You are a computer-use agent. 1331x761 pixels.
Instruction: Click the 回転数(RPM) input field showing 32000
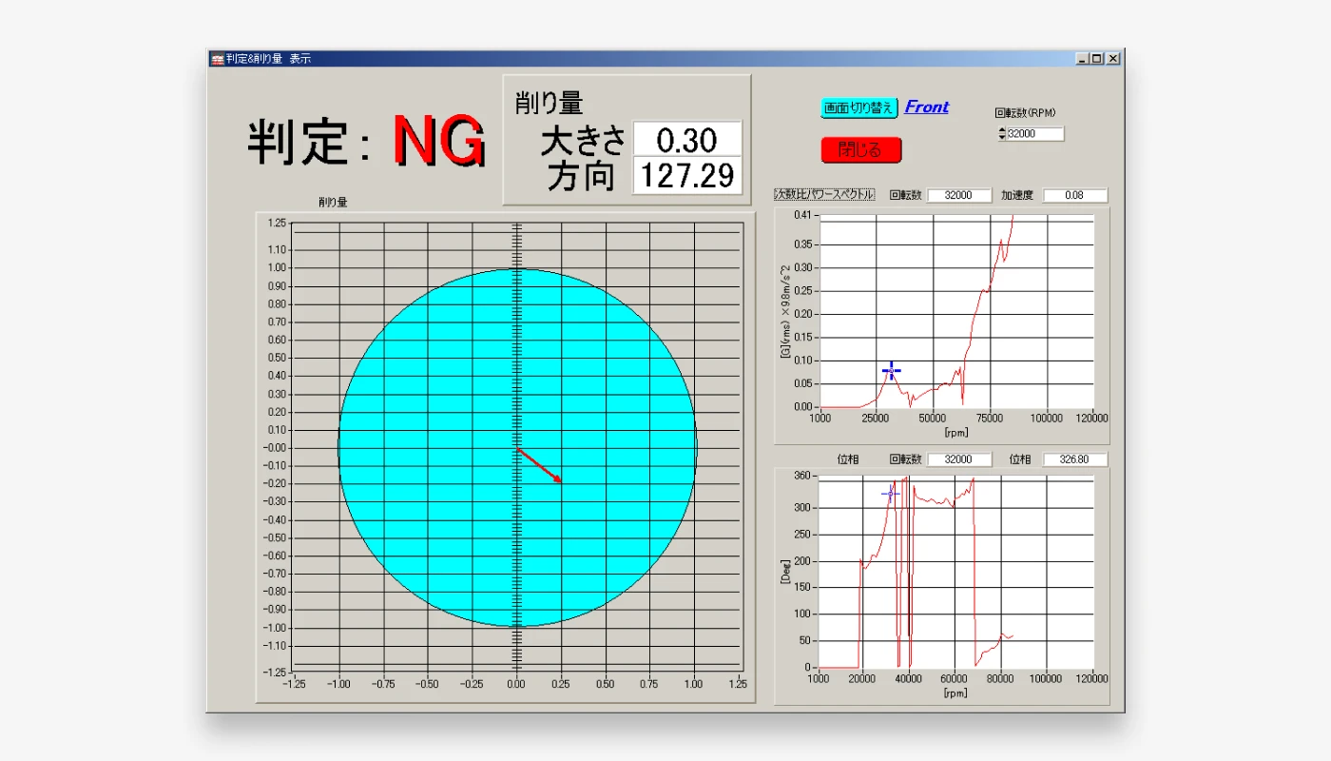[1034, 134]
